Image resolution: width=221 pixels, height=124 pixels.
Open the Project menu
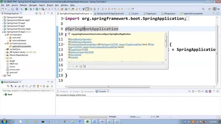point(50,5)
